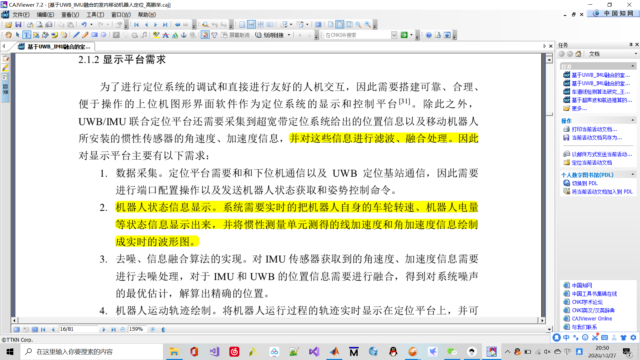
Task: Expand the CNKI search box dropdown
Action: (394, 35)
